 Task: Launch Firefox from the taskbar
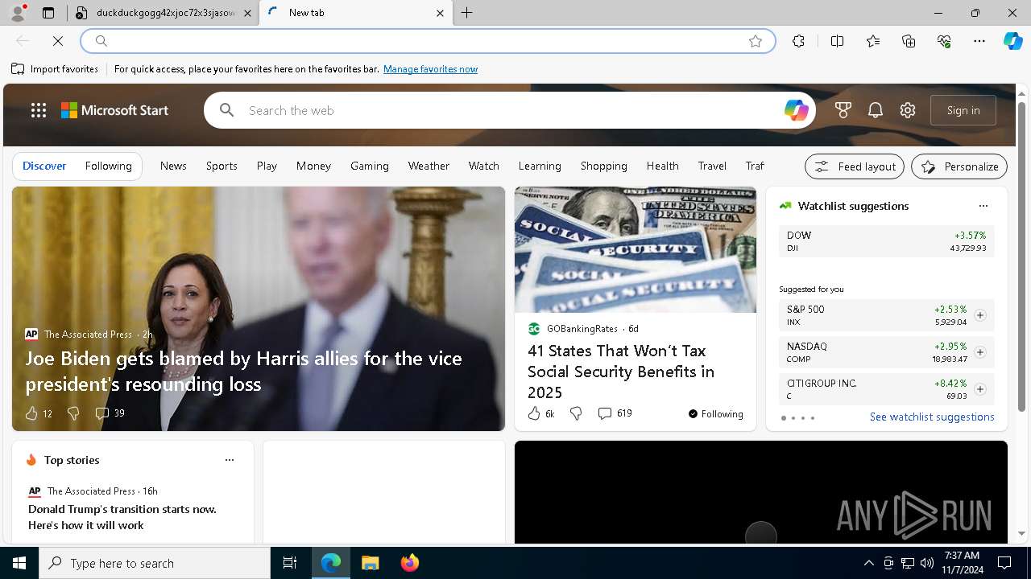coord(410,563)
